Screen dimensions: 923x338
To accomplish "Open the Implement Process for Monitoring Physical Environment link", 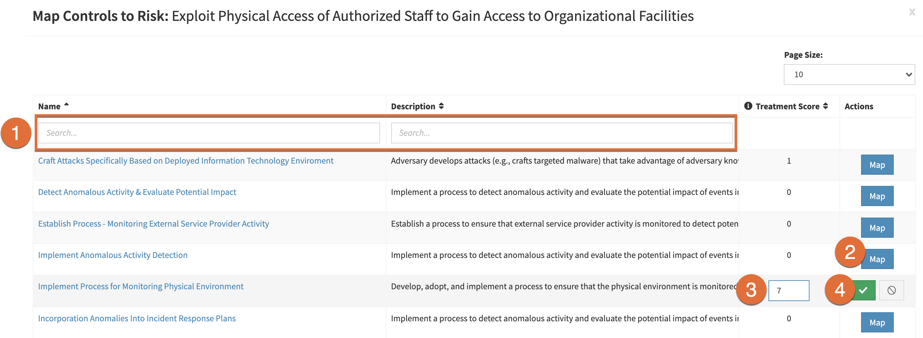I will pos(141,286).
